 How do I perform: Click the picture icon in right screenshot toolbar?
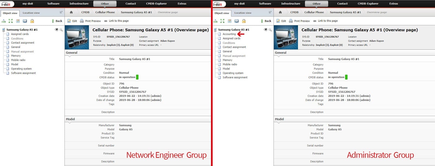click(x=230, y=21)
